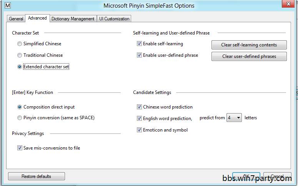Select Extended character set option
298x186 pixels.
click(x=20, y=67)
